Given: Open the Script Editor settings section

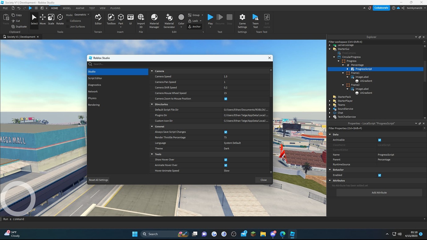Looking at the screenshot, I should coord(95,78).
